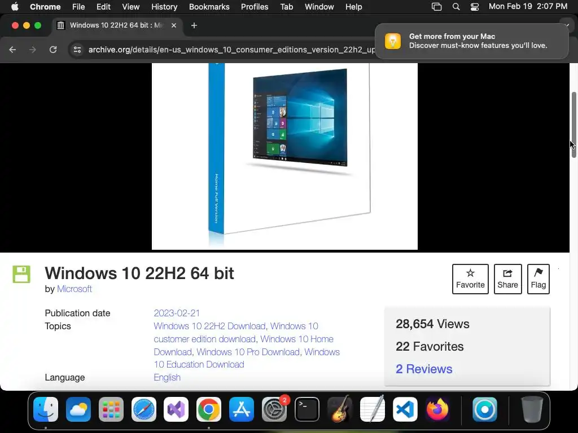The height and width of the screenshot is (433, 578).
Task: Open the Chrome application menu
Action: (x=45, y=7)
